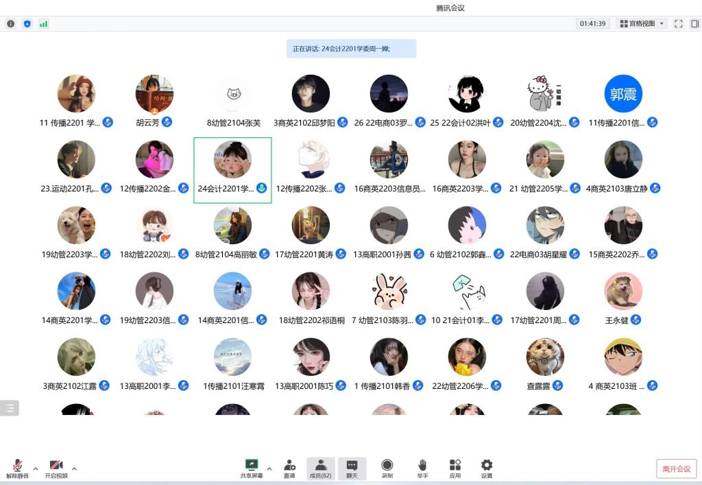Viewport: 702px width, 485px height.
Task: Open the meeting info icon
Action: click(10, 24)
